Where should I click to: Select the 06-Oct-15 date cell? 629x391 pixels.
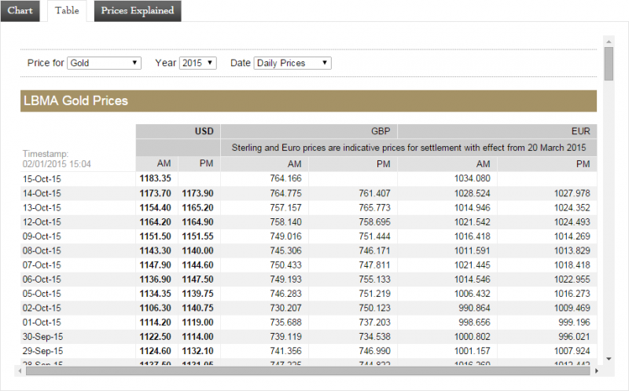[42, 280]
